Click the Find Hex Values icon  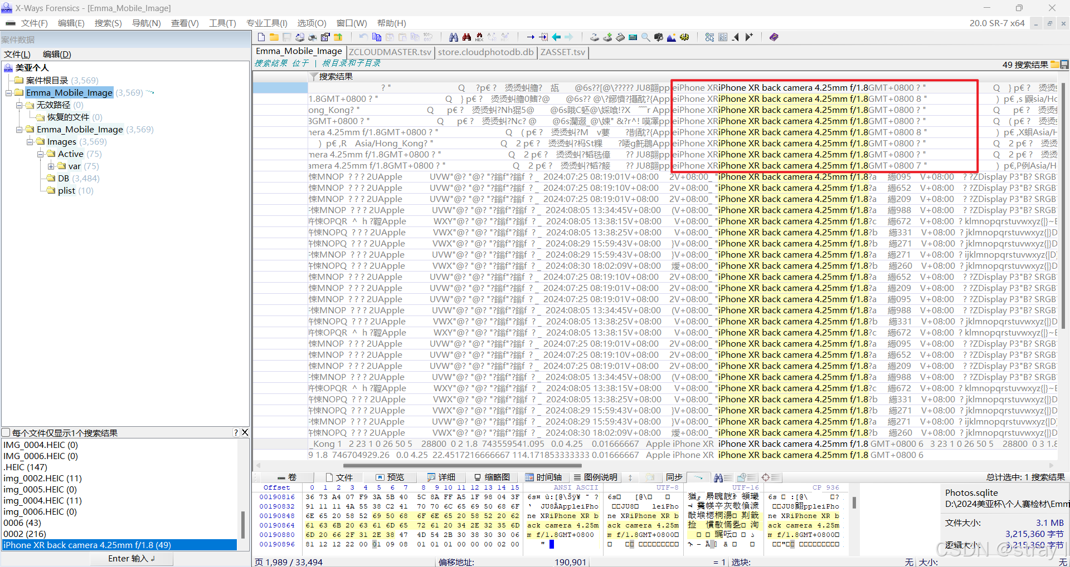tap(479, 37)
